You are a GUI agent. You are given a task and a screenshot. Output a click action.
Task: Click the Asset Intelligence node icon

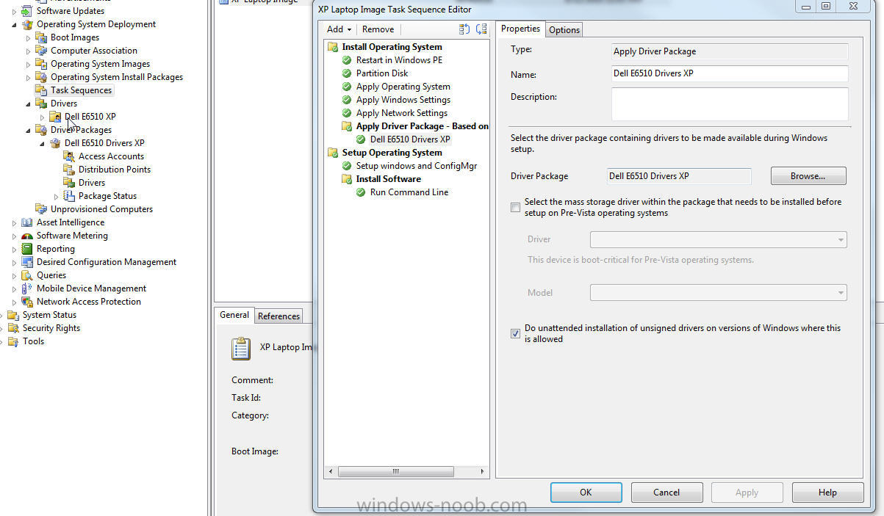click(27, 222)
